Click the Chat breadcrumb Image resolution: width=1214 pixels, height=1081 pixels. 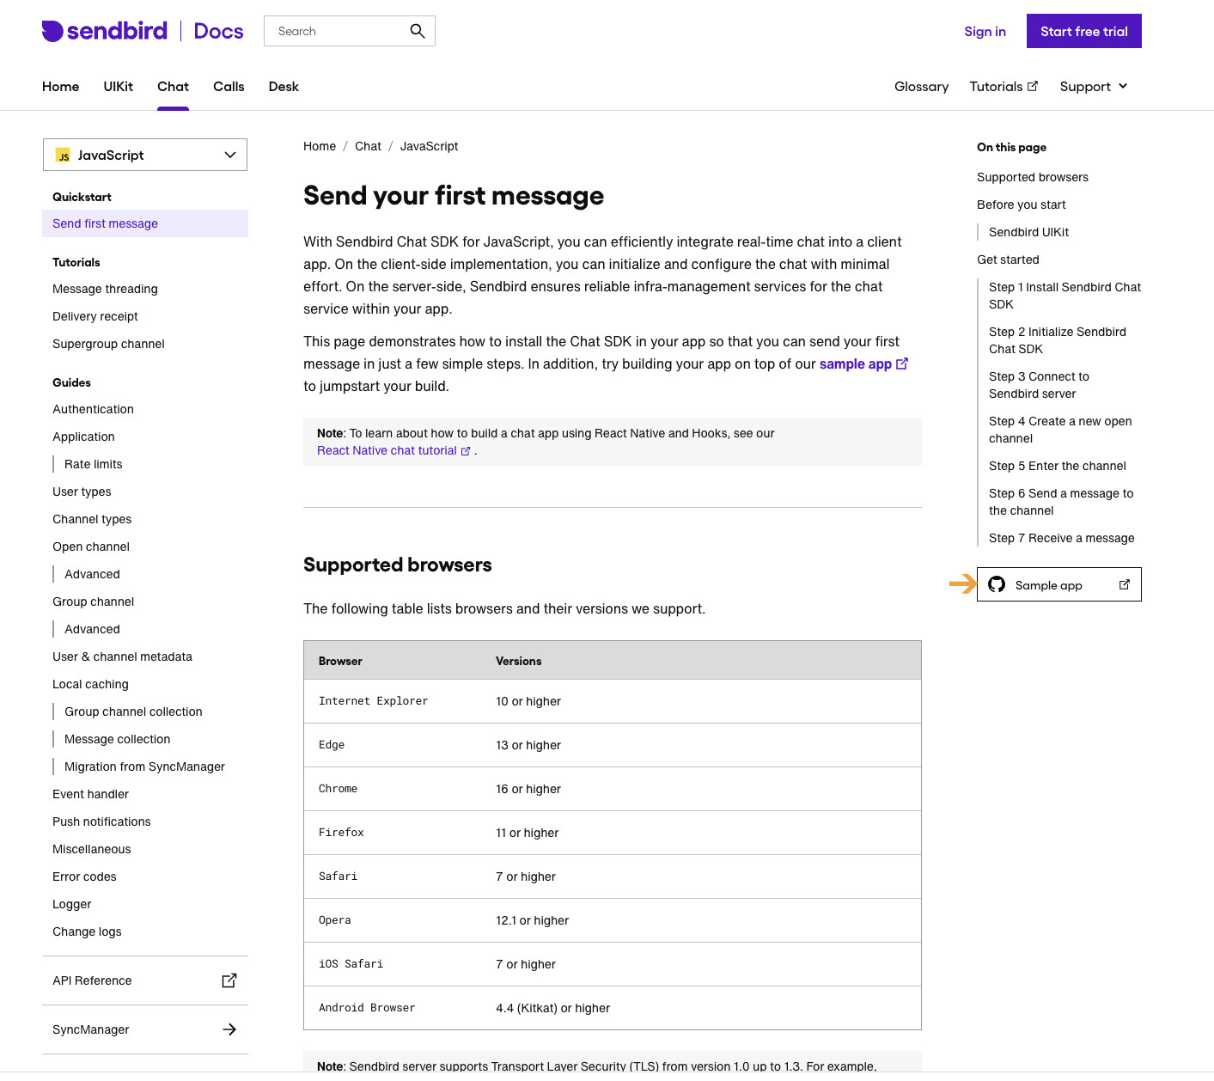click(368, 147)
